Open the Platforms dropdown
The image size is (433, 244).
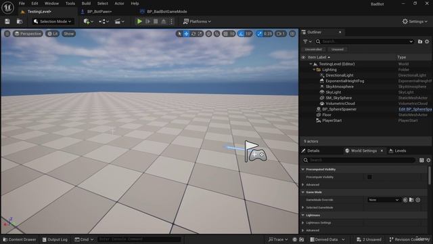click(x=197, y=21)
